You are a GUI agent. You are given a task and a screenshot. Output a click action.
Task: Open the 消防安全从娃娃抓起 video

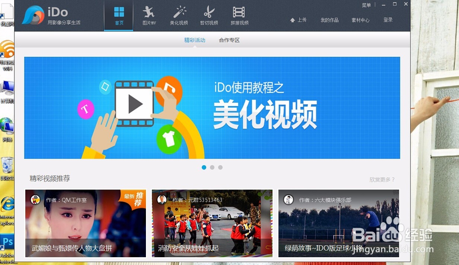pyautogui.click(x=212, y=223)
